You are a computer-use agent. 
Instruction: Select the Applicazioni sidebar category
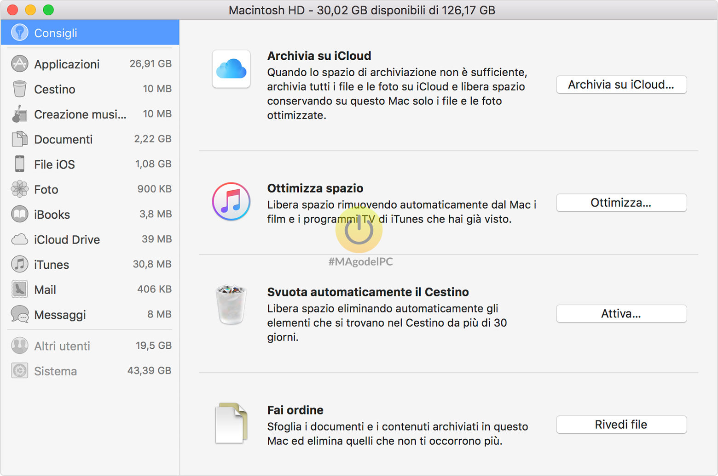(91, 64)
